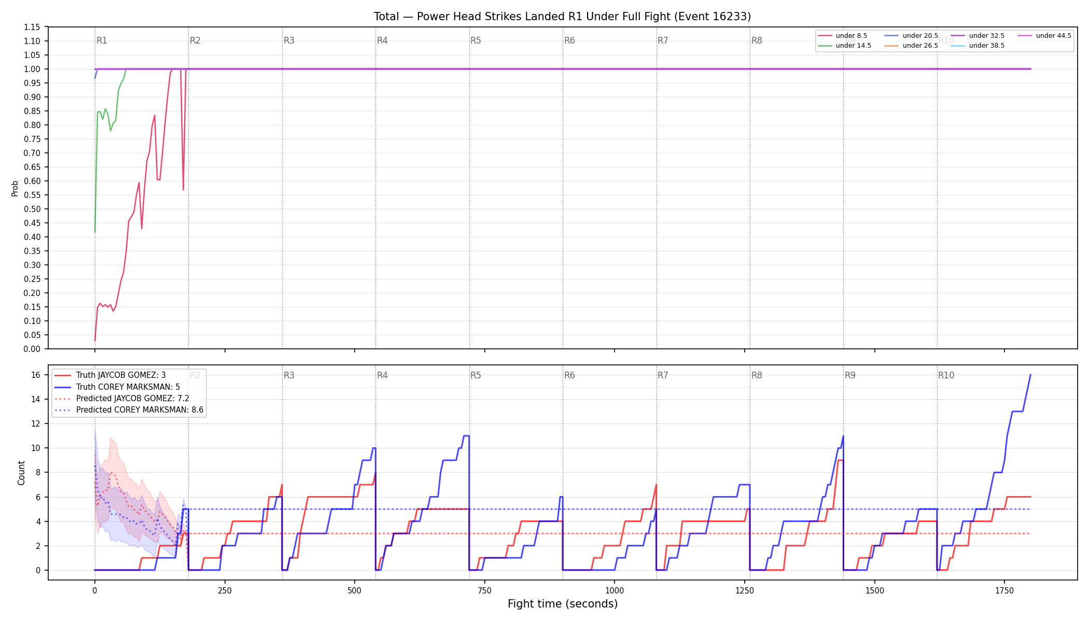The width and height of the screenshot is (1089, 622).
Task: Click the 0.00 tick on Prob axis
Action: click(x=32, y=349)
